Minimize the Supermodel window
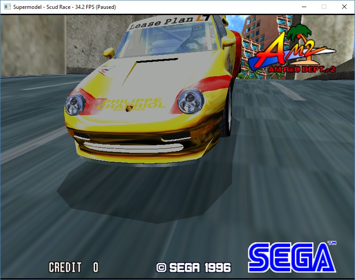355x280 pixels. [x=304, y=7]
